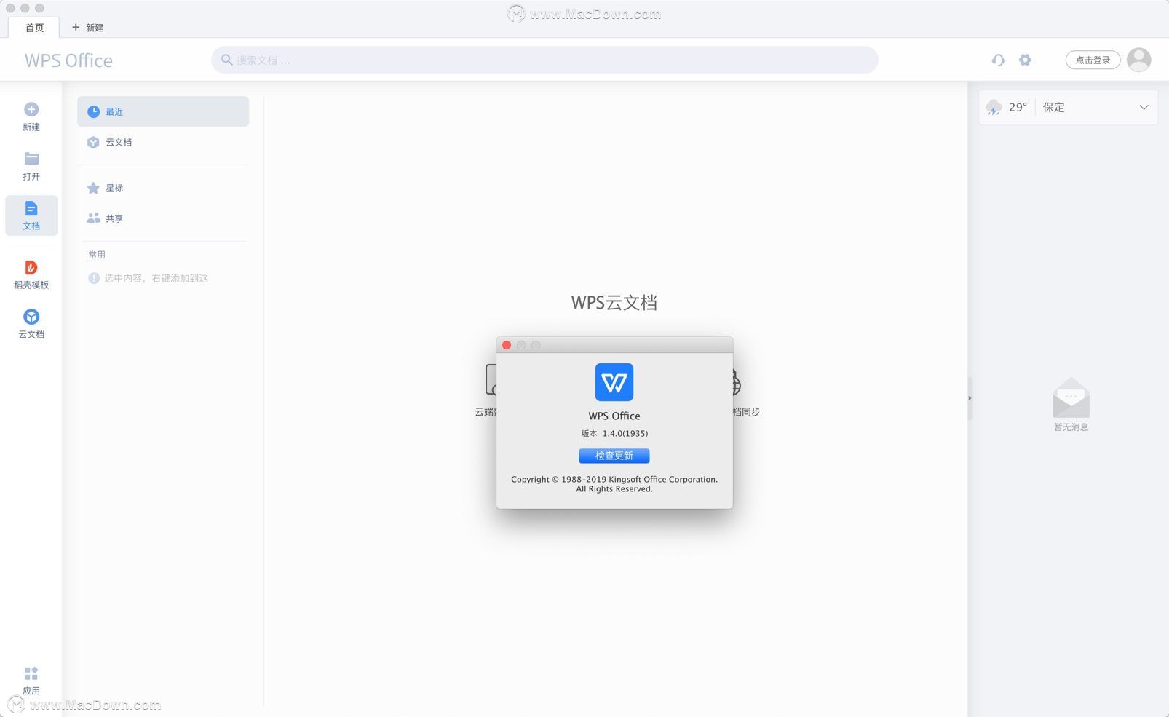The width and height of the screenshot is (1169, 717).
Task: Open the customer service headset icon
Action: click(x=998, y=60)
